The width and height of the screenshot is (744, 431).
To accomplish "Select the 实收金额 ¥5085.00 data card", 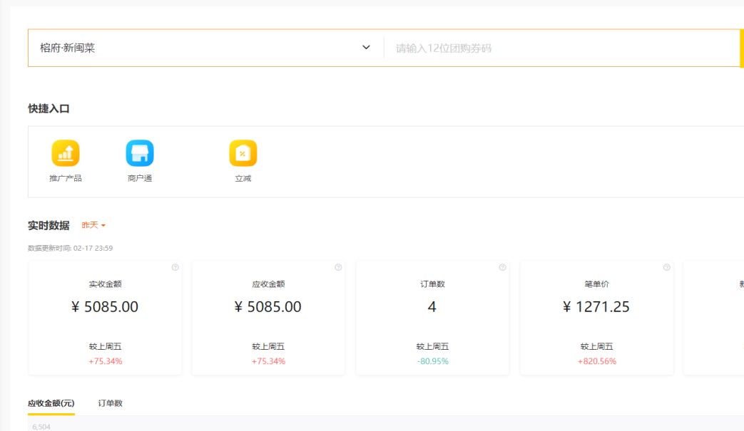I will coord(106,317).
